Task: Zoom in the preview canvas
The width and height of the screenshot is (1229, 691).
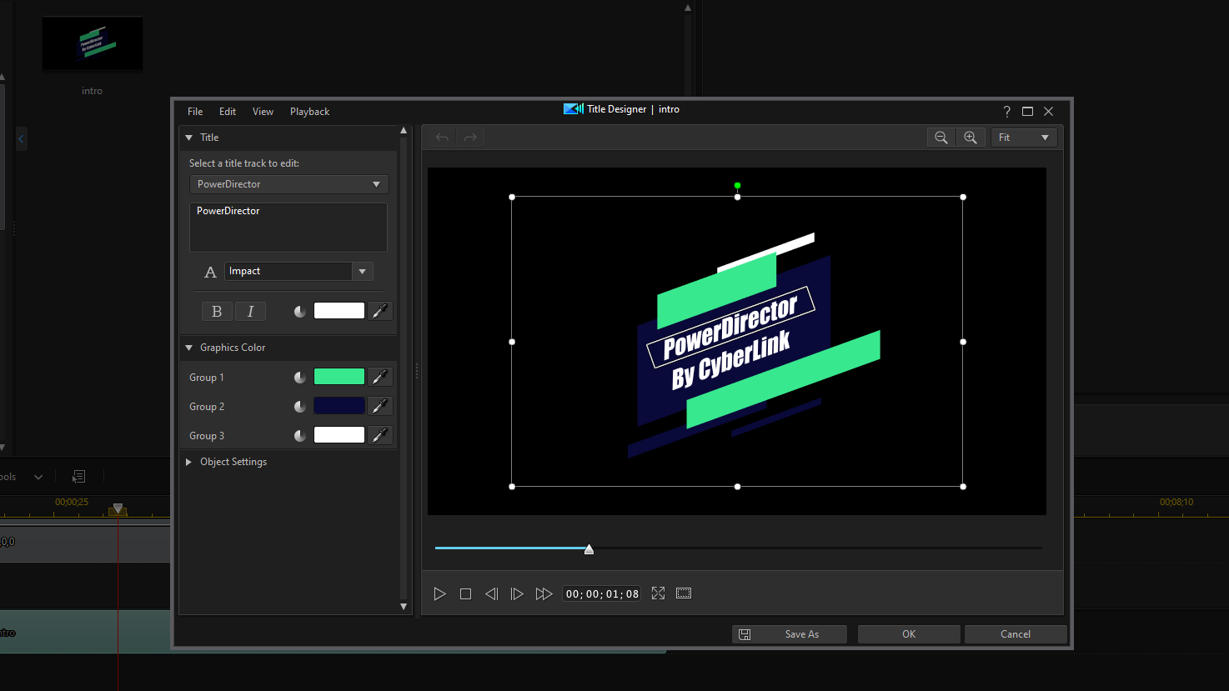Action: coord(971,138)
